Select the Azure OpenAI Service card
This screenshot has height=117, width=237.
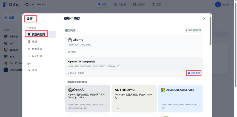pyautogui.click(x=181, y=99)
